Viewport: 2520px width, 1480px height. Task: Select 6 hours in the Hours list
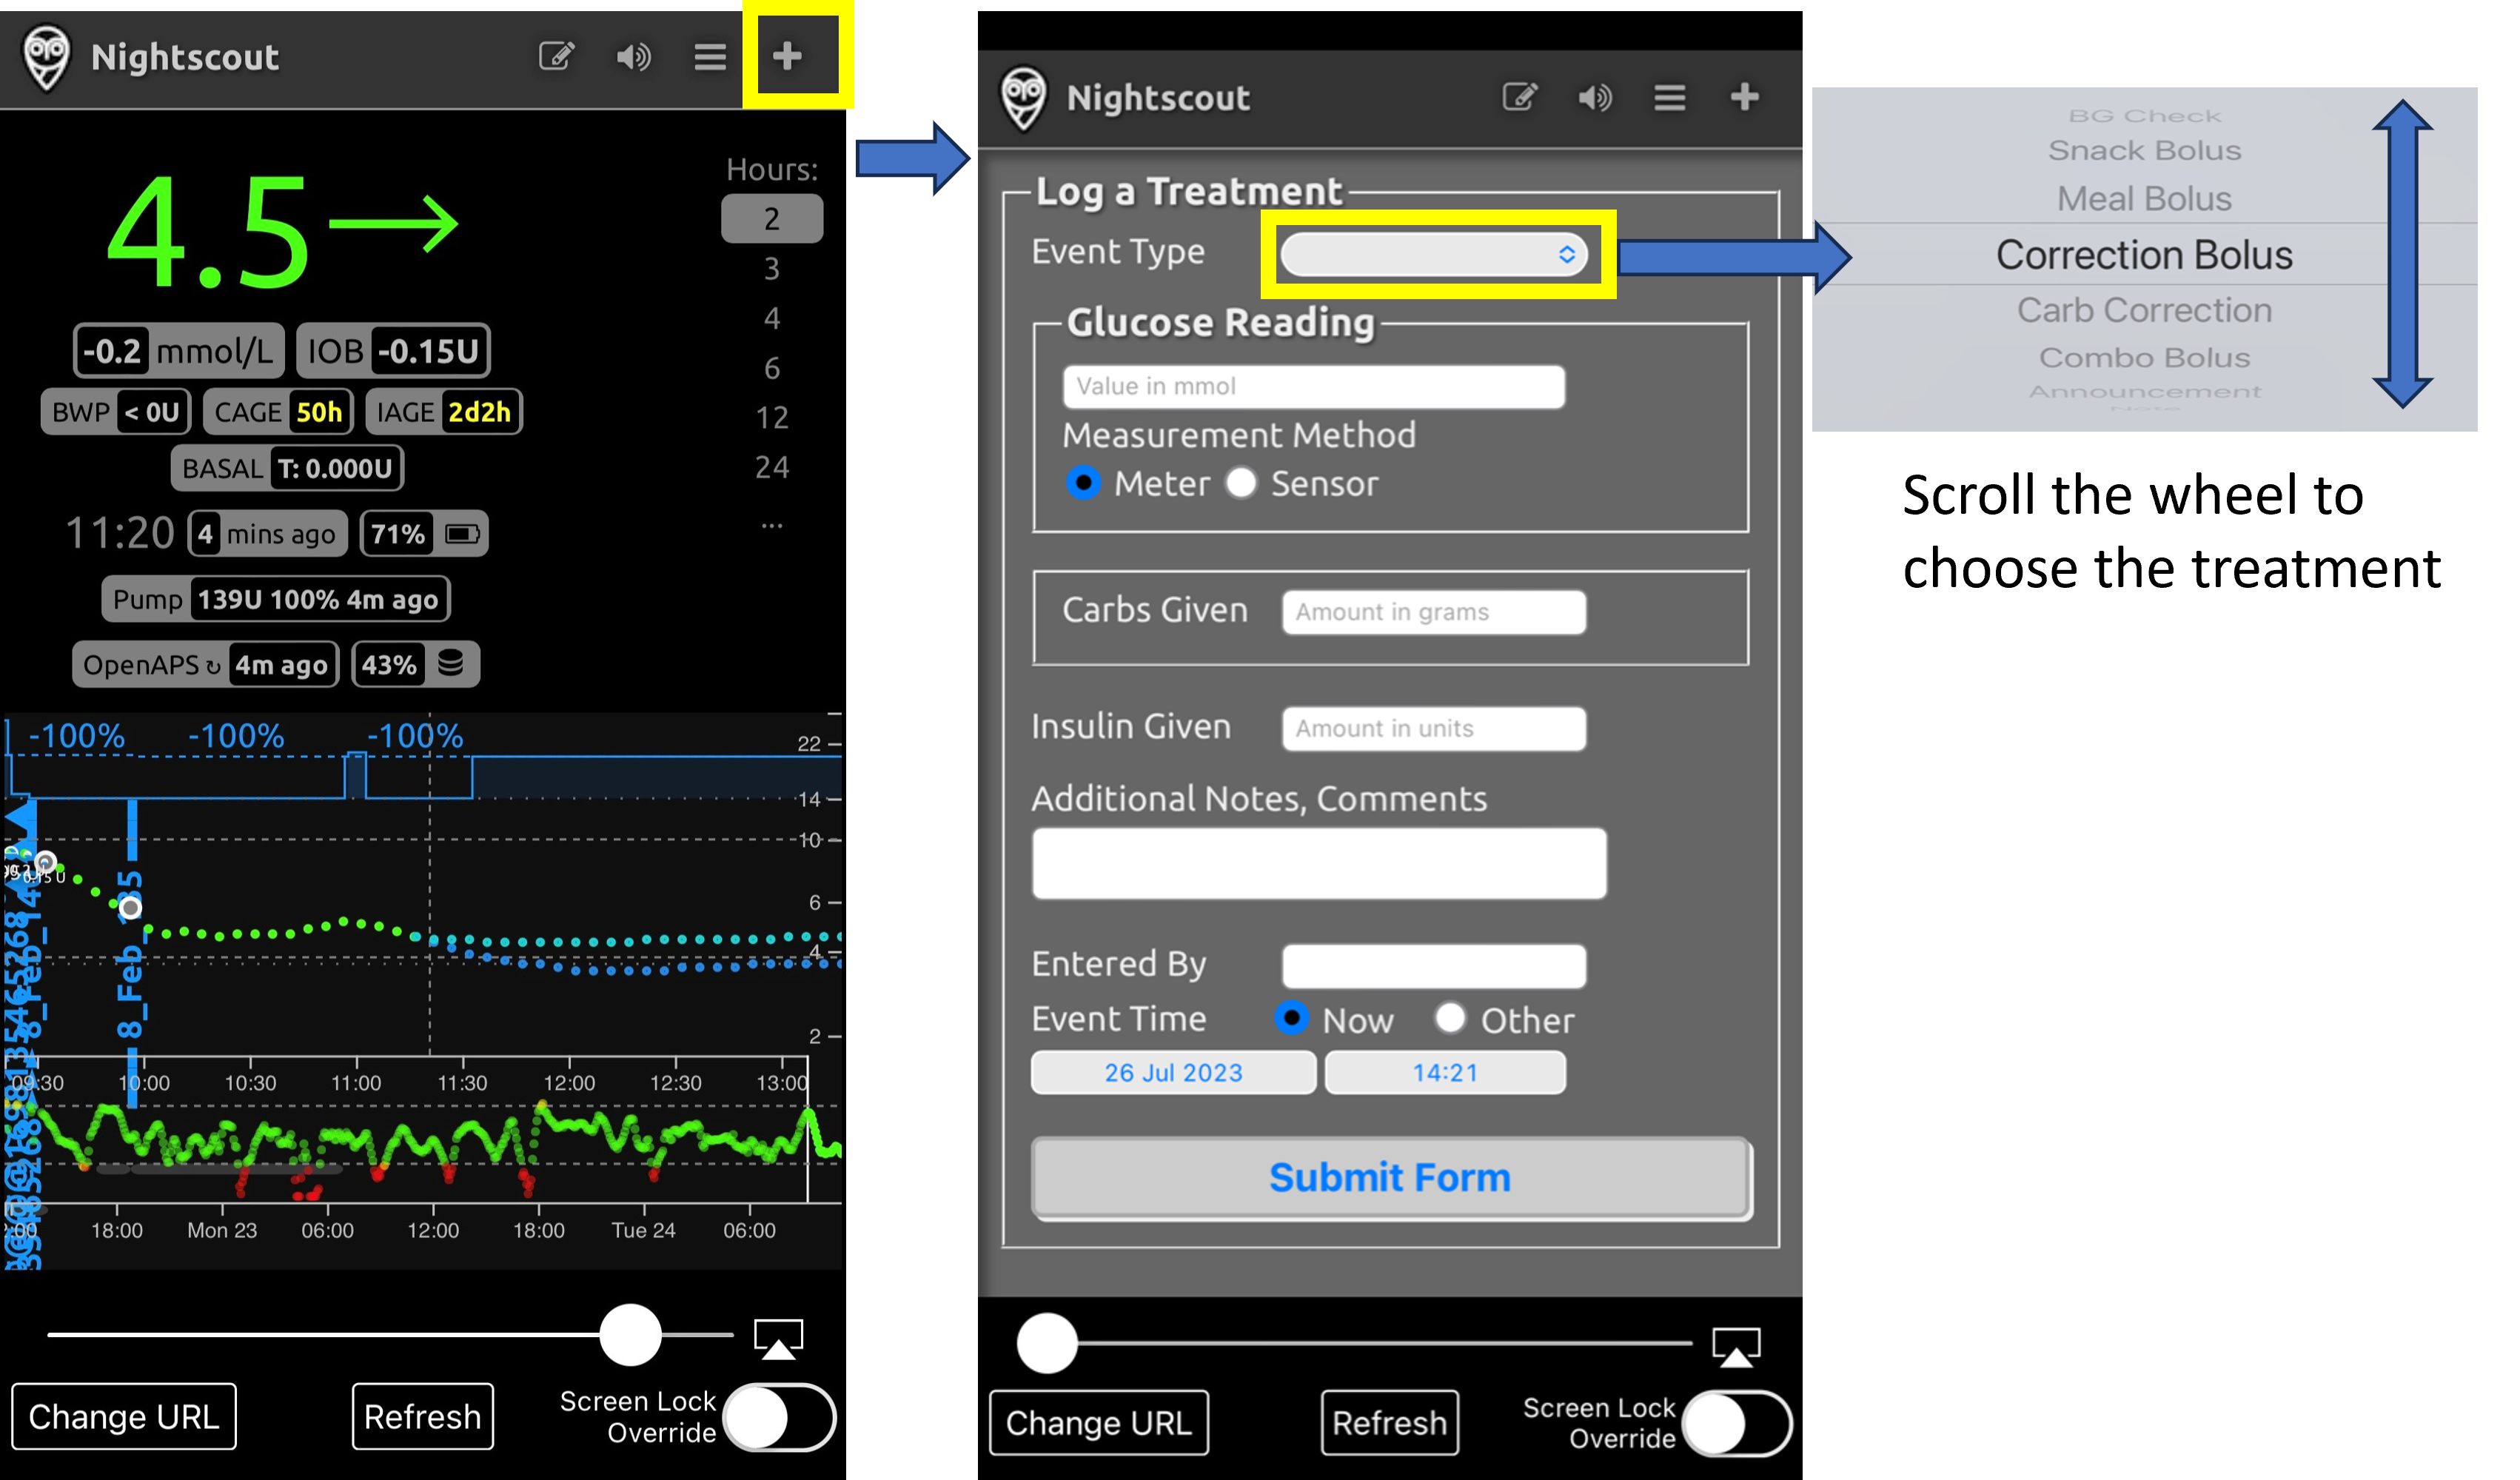pyautogui.click(x=772, y=369)
